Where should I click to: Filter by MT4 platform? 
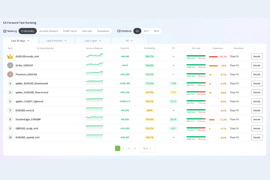click(156, 31)
